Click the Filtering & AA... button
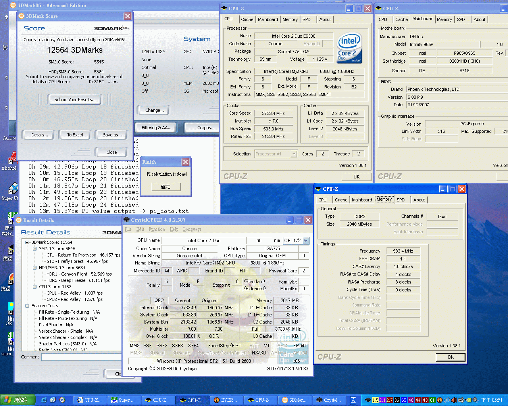This screenshot has height=406, width=508. (x=156, y=128)
